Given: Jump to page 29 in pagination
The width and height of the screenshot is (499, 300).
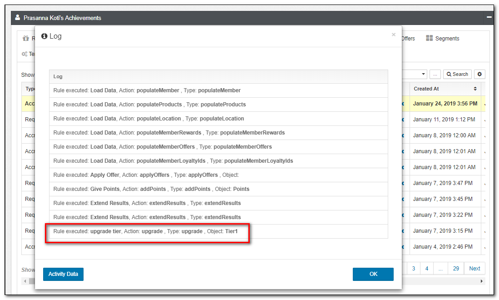Looking at the screenshot, I should (x=455, y=269).
